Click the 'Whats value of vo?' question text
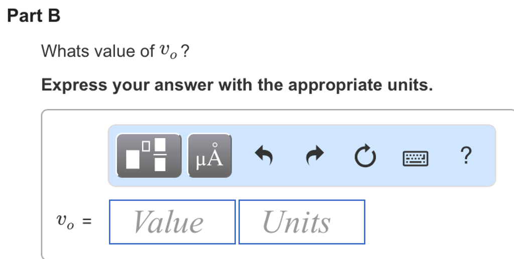Screen dimensions: 514x259 point(115,51)
